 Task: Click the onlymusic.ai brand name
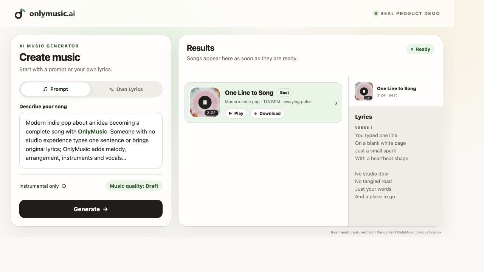coord(52,14)
